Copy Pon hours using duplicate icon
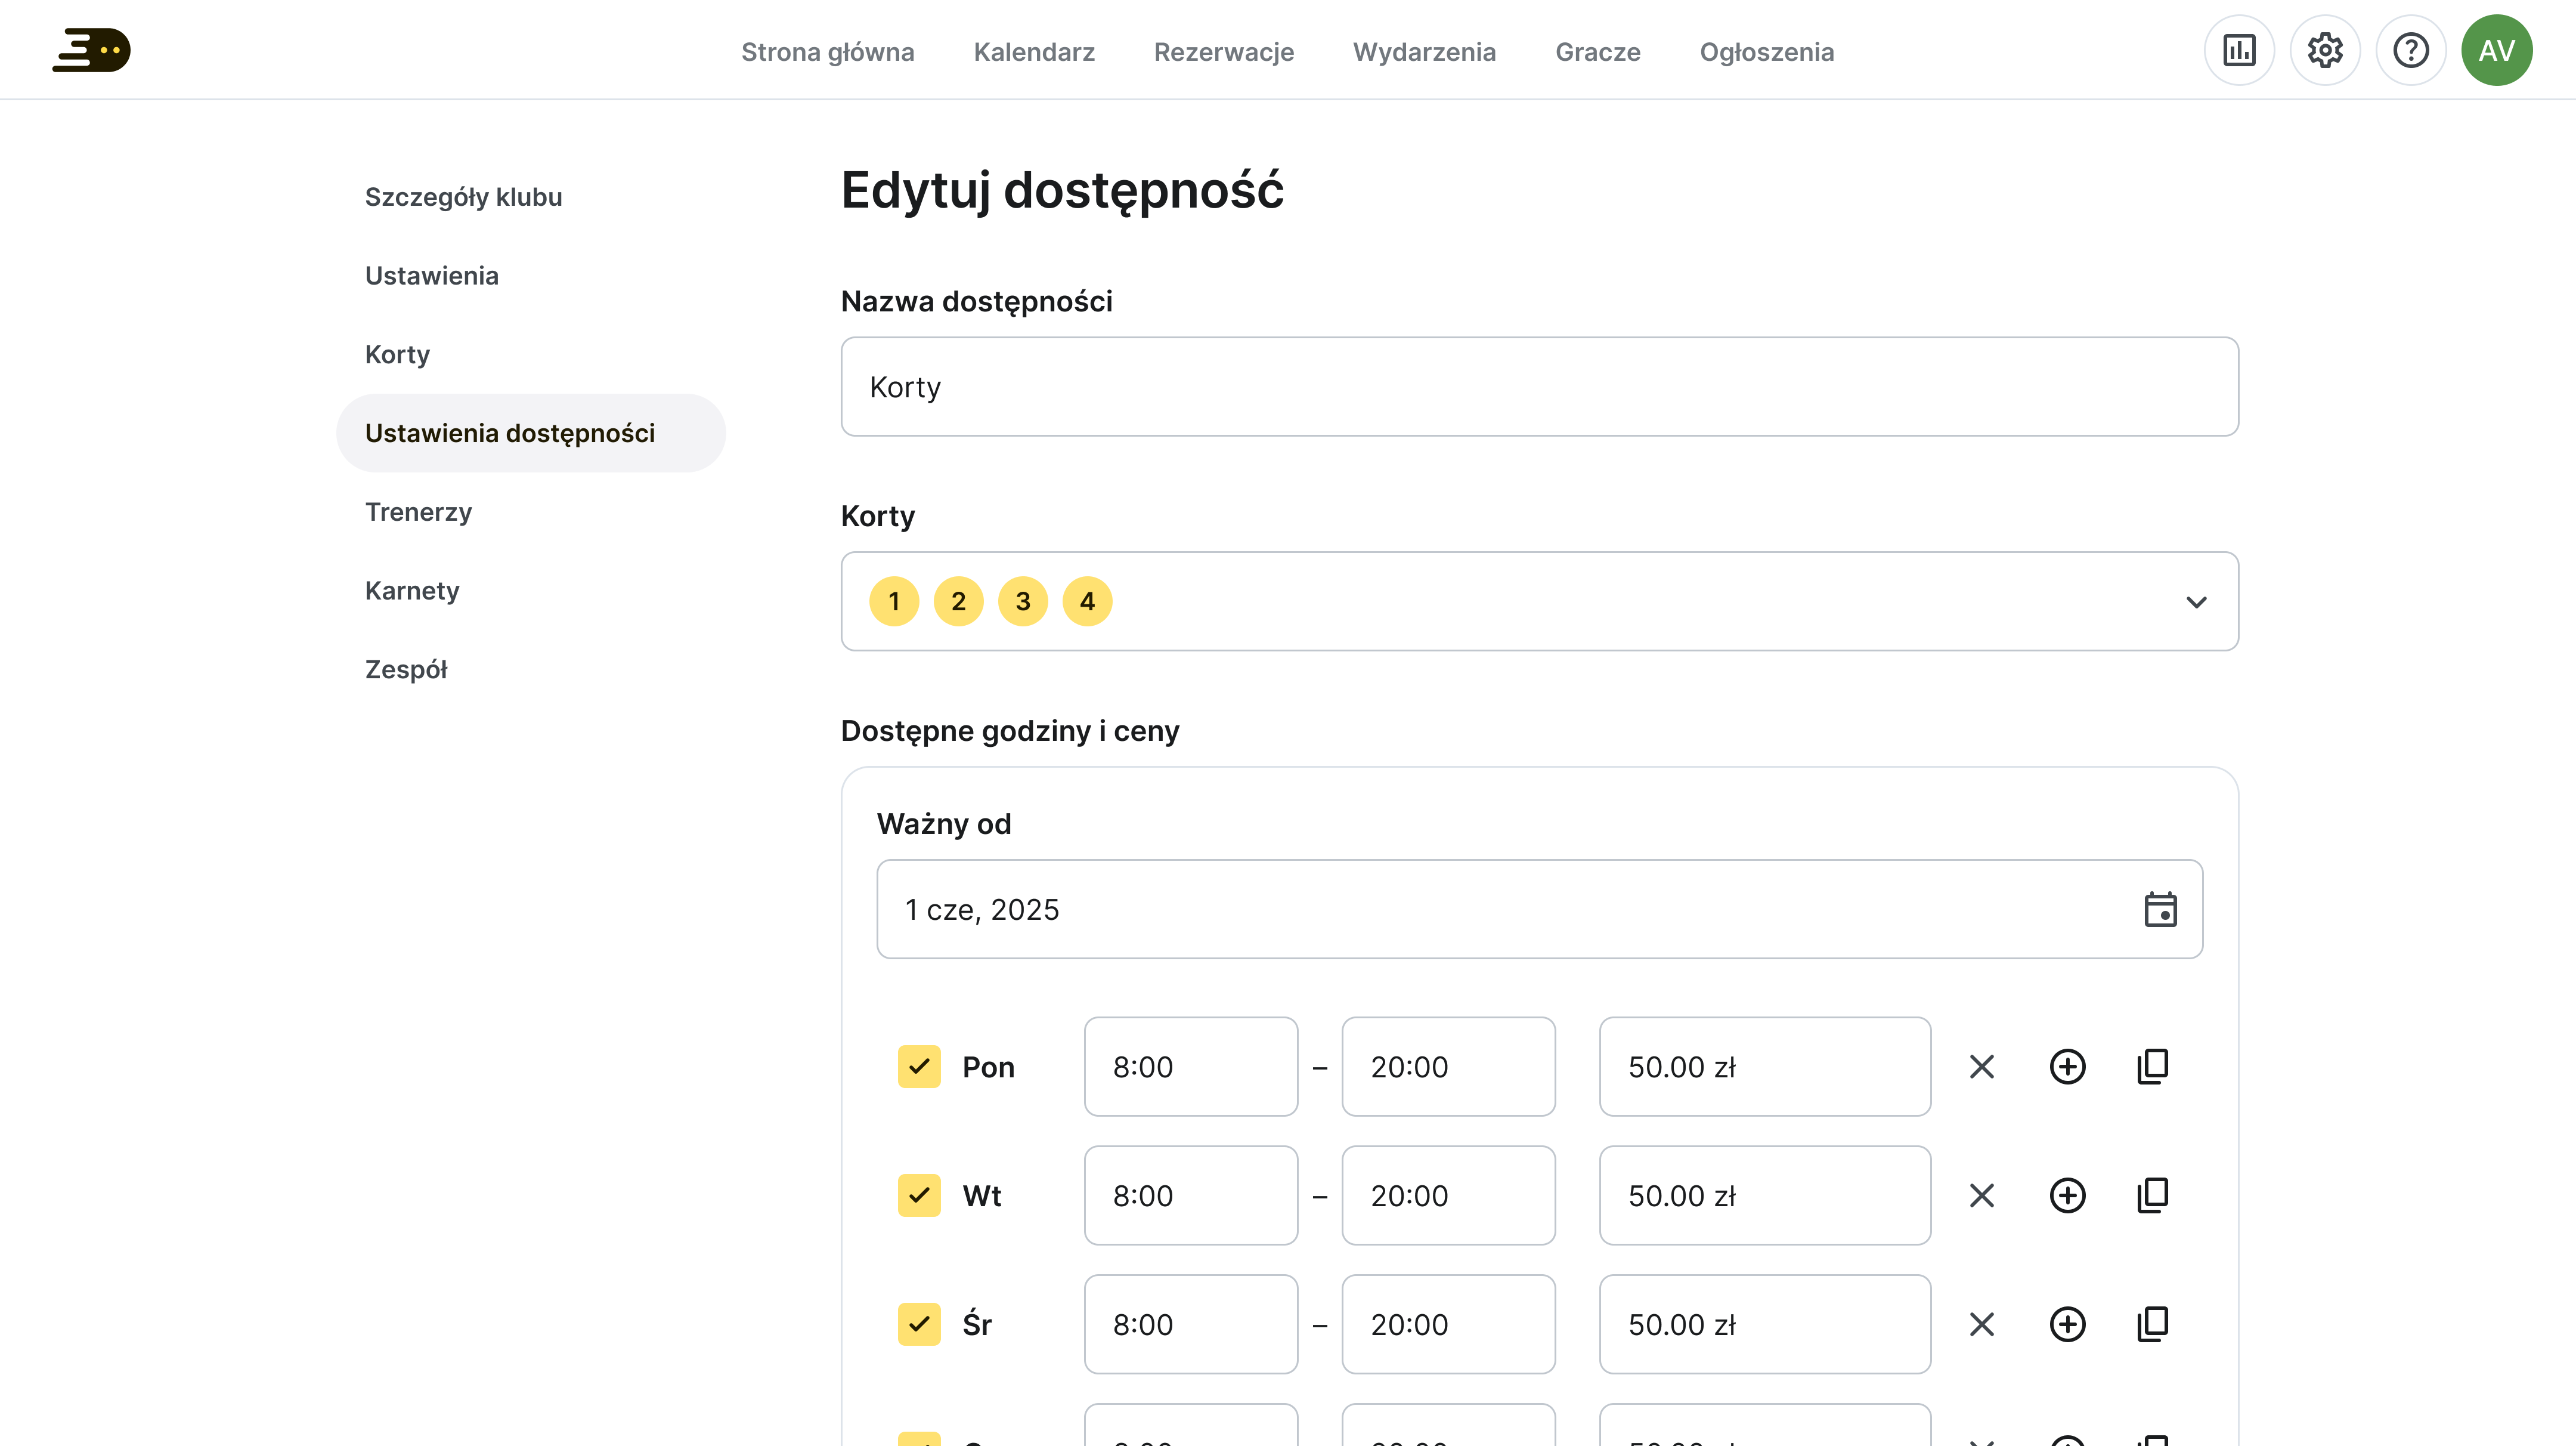This screenshot has width=2576, height=1446. pos(2153,1067)
